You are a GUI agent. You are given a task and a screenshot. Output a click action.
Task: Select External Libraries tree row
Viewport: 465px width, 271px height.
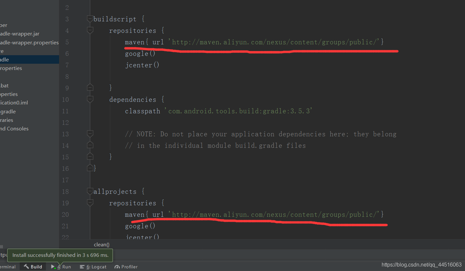coord(7,120)
